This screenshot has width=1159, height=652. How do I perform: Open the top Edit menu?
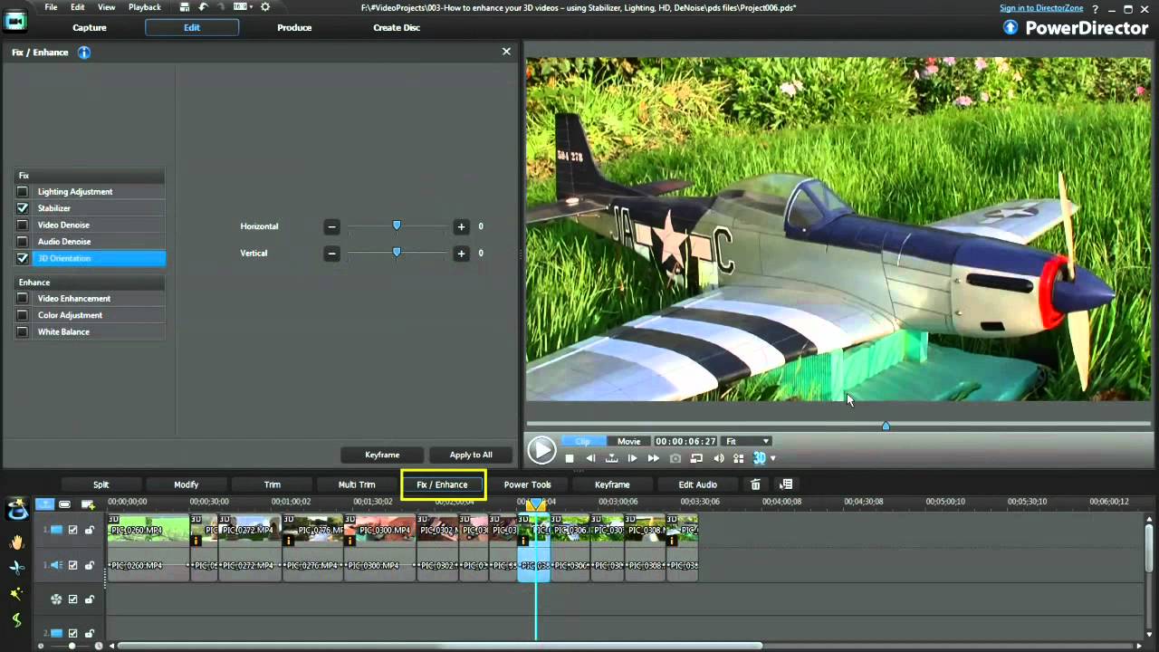click(78, 7)
